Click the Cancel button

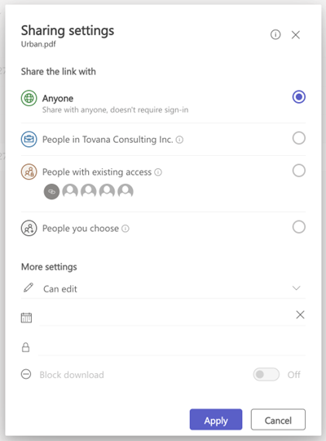278,419
